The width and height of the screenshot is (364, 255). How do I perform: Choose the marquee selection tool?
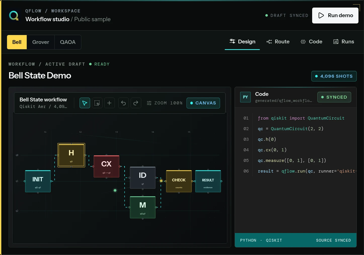pos(97,103)
